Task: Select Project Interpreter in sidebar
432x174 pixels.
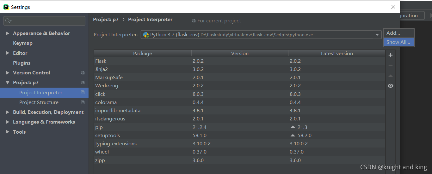Action: point(44,93)
